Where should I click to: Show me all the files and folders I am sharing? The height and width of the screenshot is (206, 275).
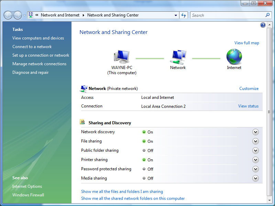tap(122, 192)
